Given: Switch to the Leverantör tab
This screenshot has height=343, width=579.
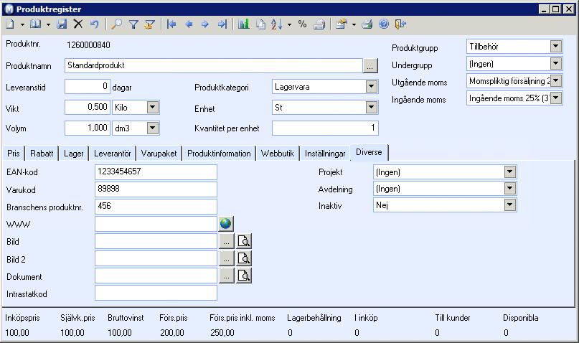Looking at the screenshot, I should (112, 154).
